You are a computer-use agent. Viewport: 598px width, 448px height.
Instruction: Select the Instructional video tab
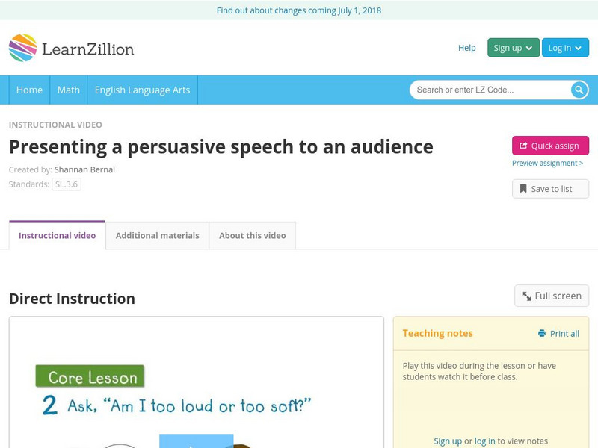click(56, 235)
